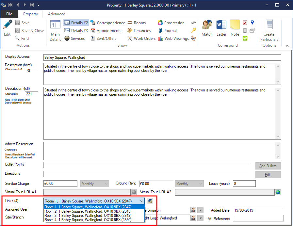Go to first record in title bar
The image size is (293, 226).
pyautogui.click(x=10, y=5)
